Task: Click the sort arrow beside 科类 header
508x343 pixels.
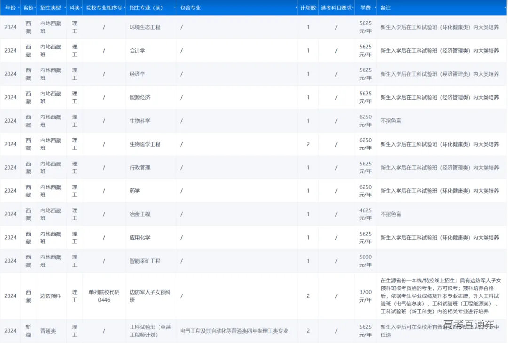Action: (x=81, y=8)
